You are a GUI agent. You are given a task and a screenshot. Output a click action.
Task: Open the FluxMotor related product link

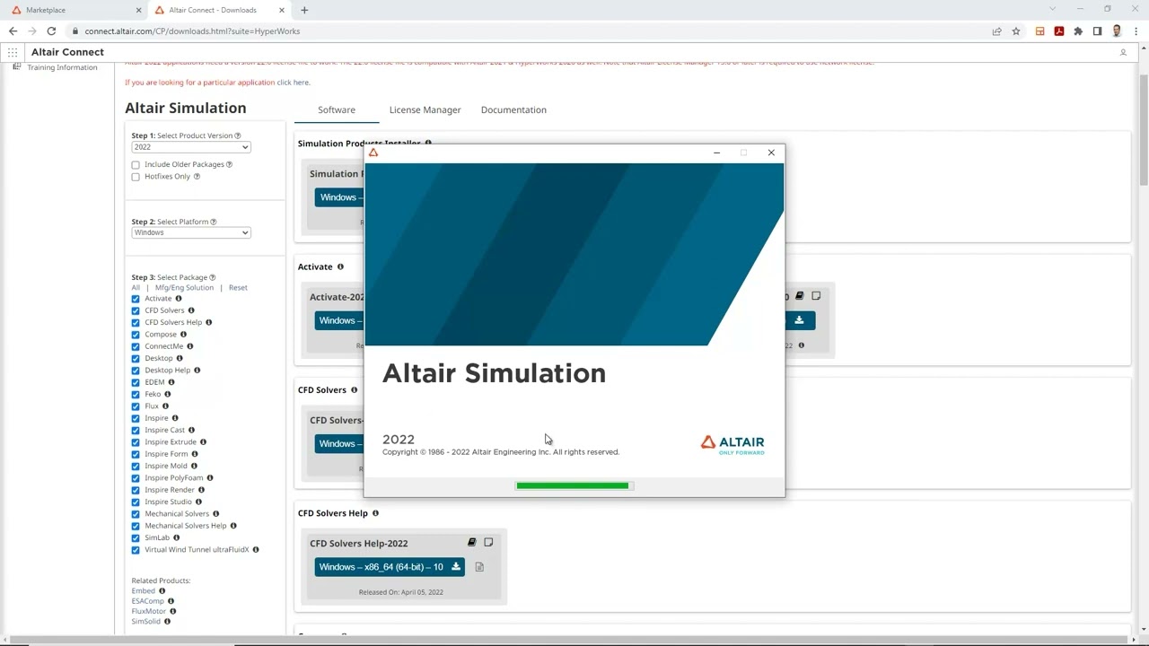(149, 611)
